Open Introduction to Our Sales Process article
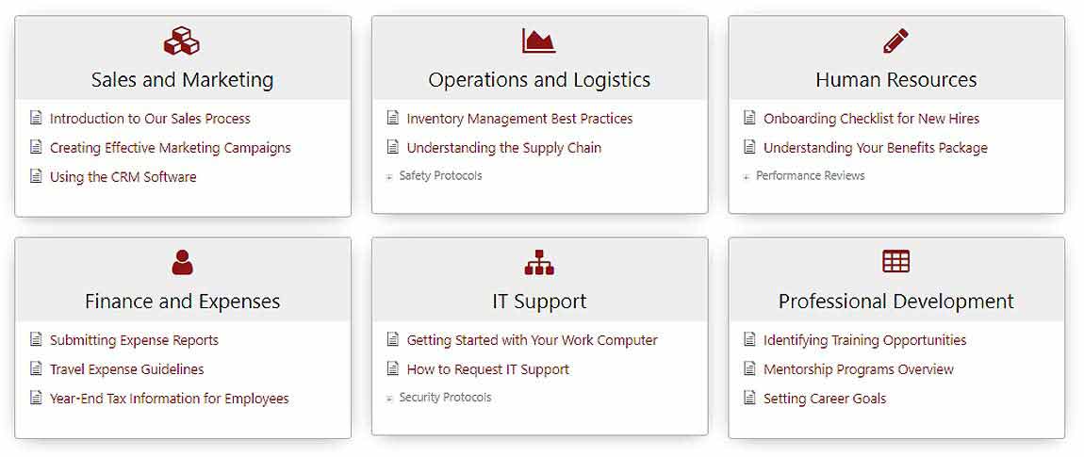1084x457 pixels. point(150,119)
